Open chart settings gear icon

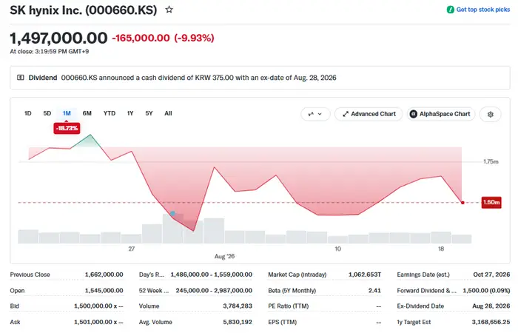click(x=490, y=114)
